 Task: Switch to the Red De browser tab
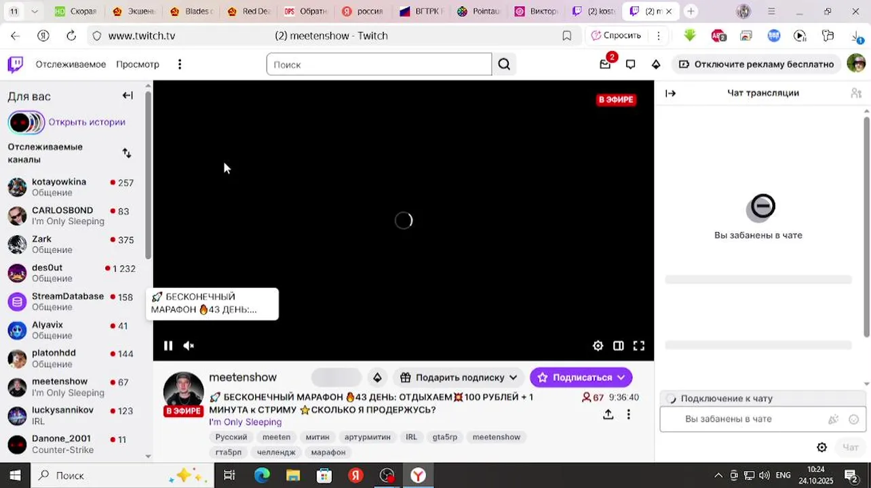pos(249,12)
